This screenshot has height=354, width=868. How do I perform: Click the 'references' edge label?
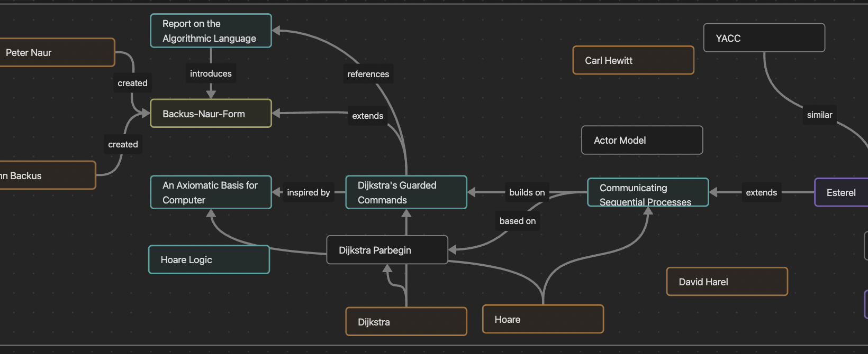tap(368, 74)
